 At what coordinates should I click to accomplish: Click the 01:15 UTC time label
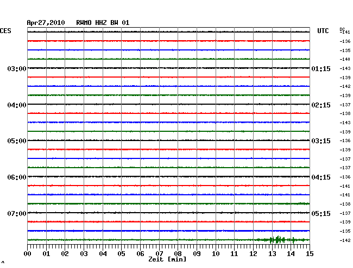(321, 68)
